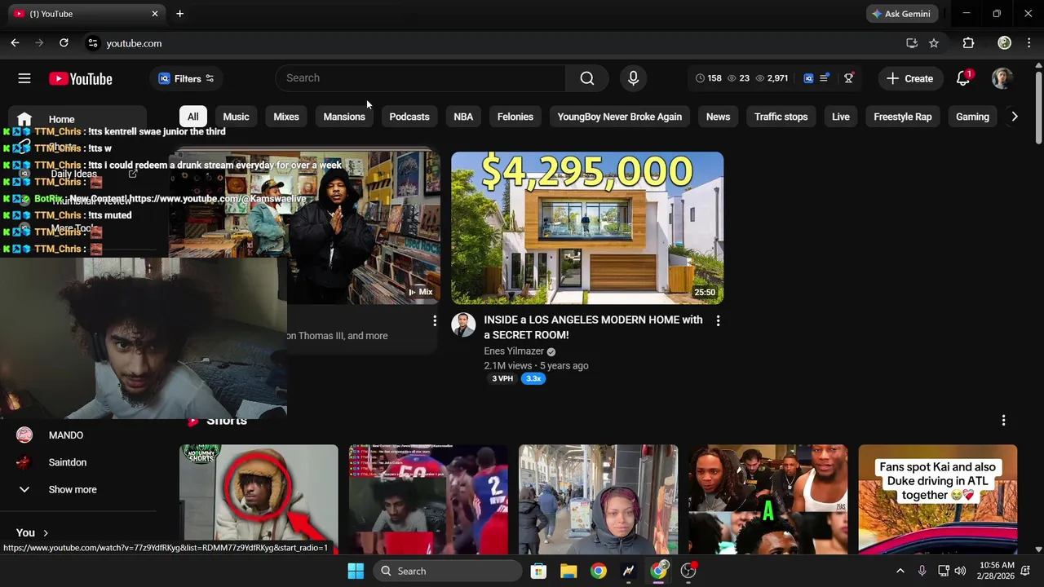The width and height of the screenshot is (1044, 587).
Task: Open the Shorts section options menu
Action: [1003, 421]
